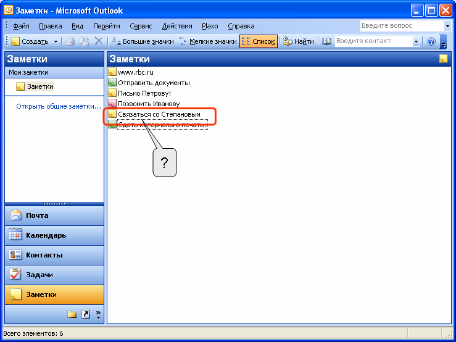Select the Связаться со Степановым note

point(159,114)
